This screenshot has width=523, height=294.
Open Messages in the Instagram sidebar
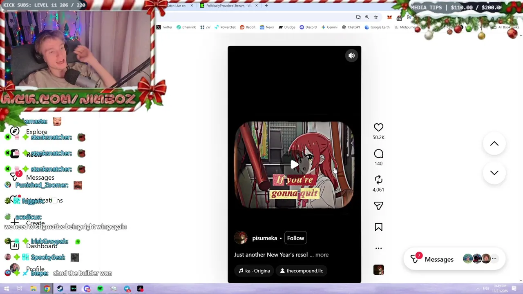click(33, 177)
